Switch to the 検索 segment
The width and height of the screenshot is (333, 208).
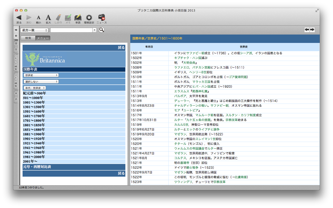pos(28,38)
